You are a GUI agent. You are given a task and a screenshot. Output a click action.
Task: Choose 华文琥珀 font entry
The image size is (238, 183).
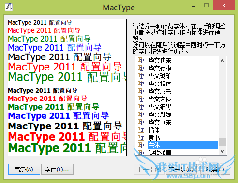(160, 76)
